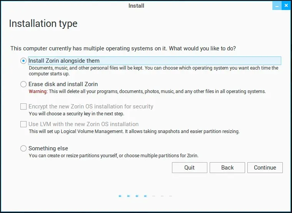Choose the Erase disk and install Zorin radio
This screenshot has height=213, width=292.
tap(23, 84)
